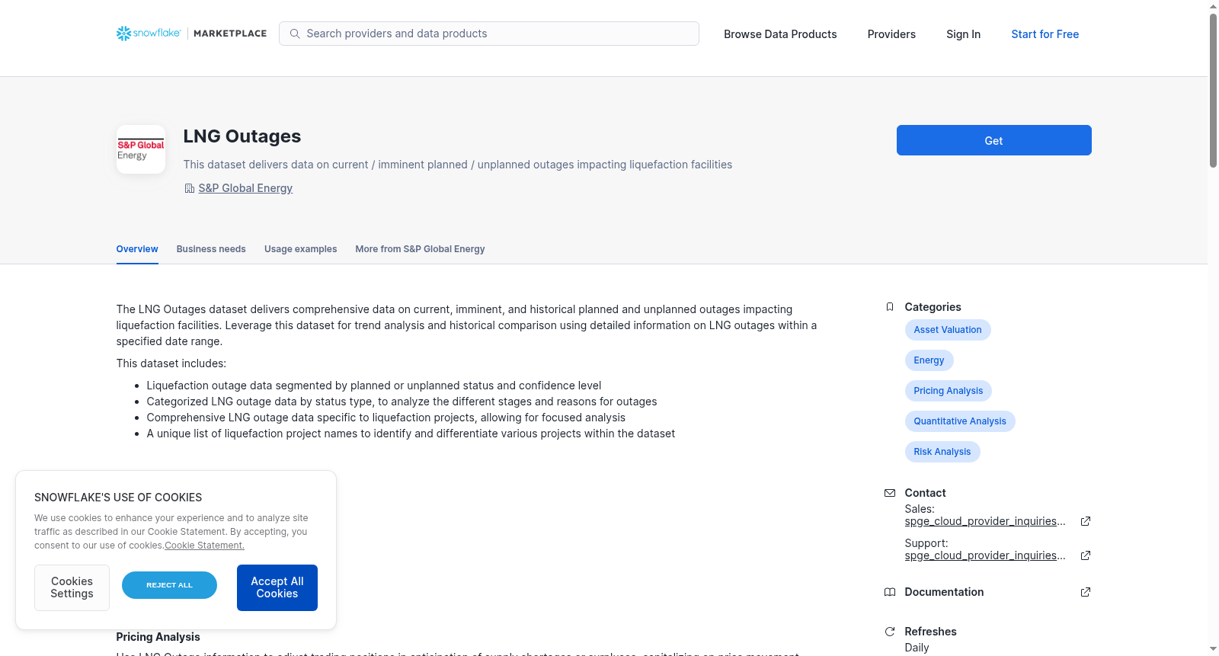Click the Pricing Analysis section heading
1219x656 pixels.
[158, 637]
